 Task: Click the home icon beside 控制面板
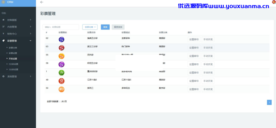click(x=3, y=20)
